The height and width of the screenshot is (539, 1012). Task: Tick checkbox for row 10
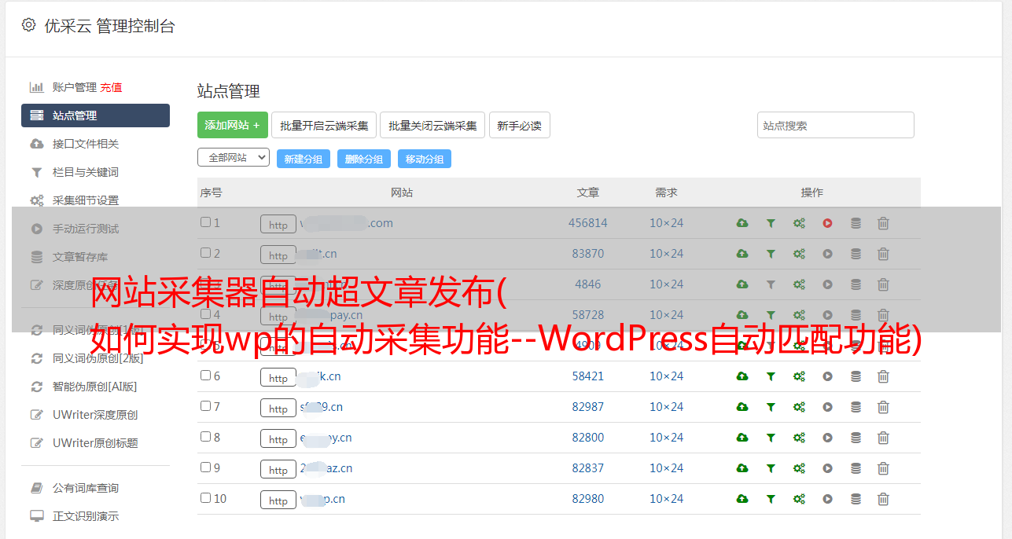point(205,498)
